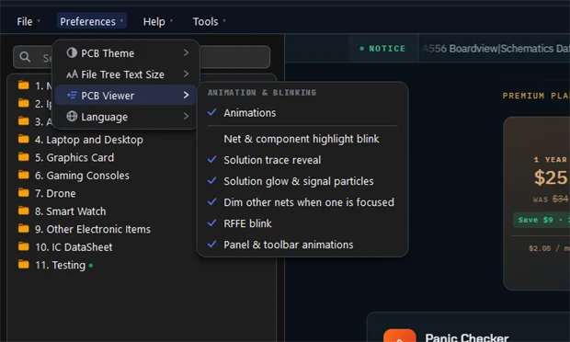Click the Boardview|Schematics notice text
This screenshot has height=342, width=570.
click(496, 49)
